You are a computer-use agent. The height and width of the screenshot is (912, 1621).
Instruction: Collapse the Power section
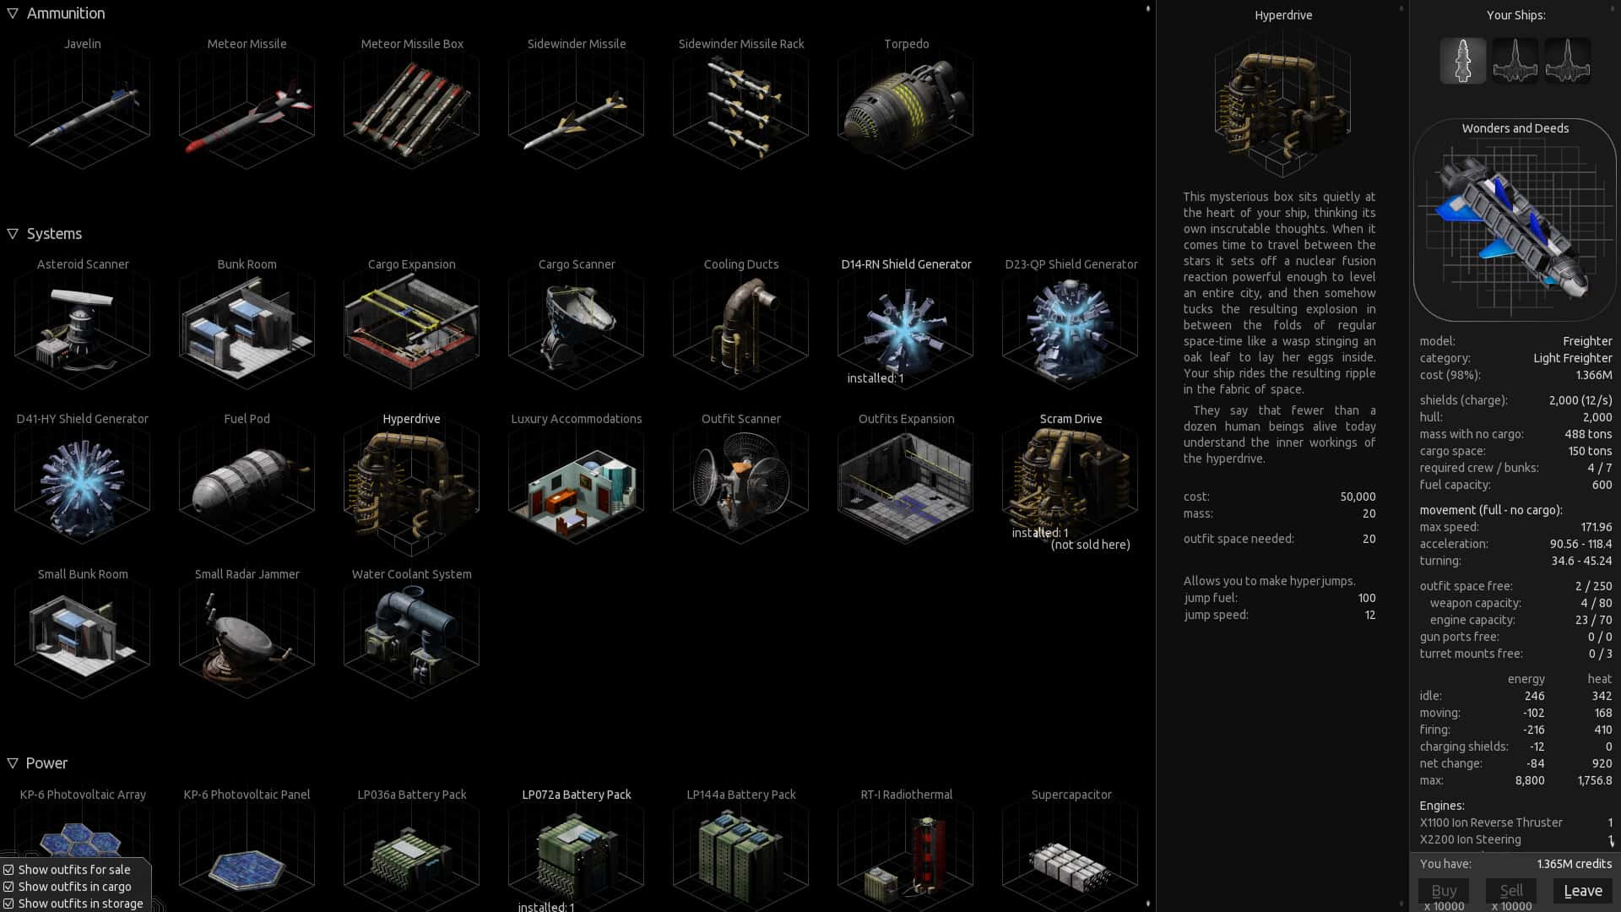coord(13,763)
